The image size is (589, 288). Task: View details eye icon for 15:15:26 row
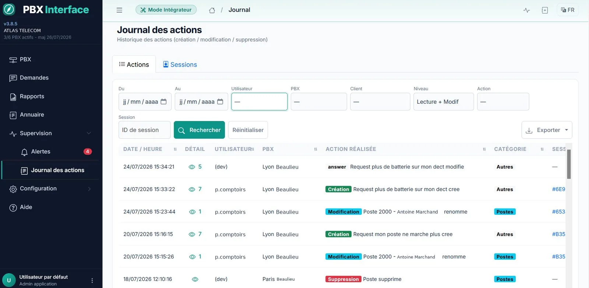192,257
